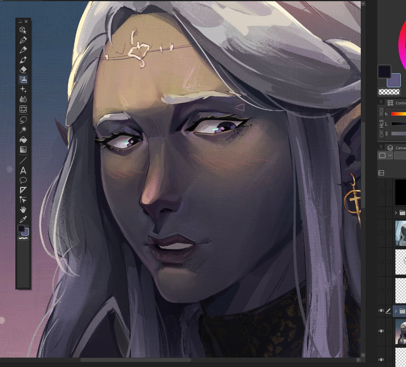
Task: Click the canvas scroll-right arrow
Action: point(358,360)
